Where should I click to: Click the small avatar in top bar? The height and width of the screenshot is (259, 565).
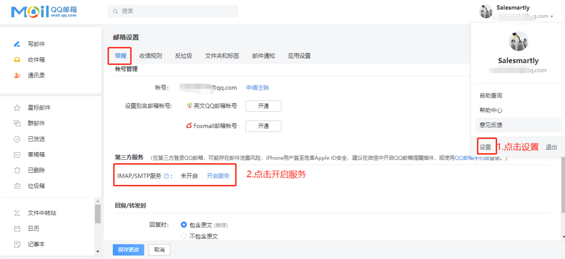click(x=486, y=11)
